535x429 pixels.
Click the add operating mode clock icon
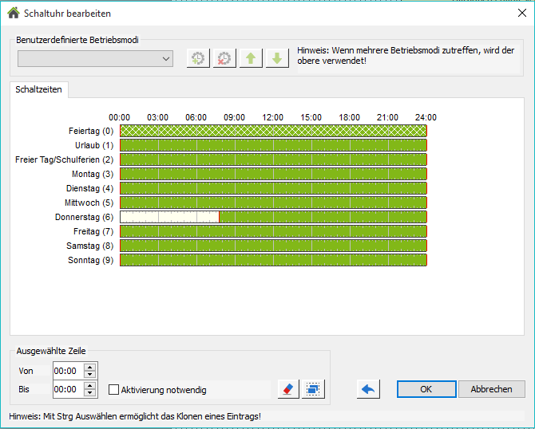[x=198, y=58]
